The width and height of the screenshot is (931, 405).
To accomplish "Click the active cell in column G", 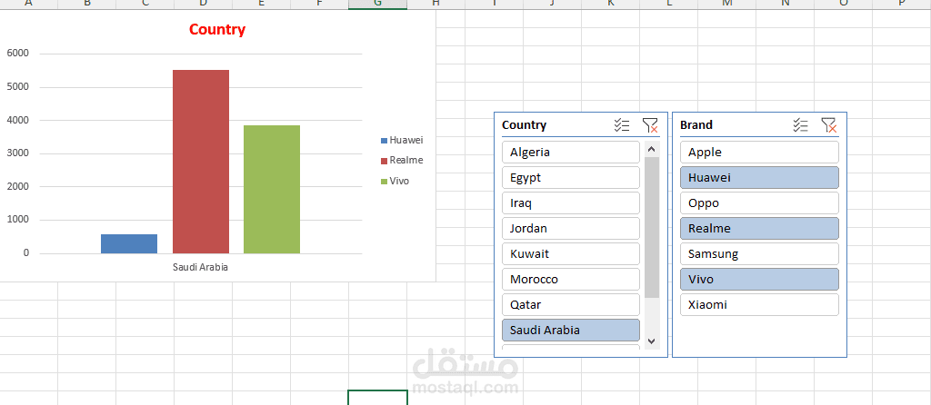I will (377, 398).
